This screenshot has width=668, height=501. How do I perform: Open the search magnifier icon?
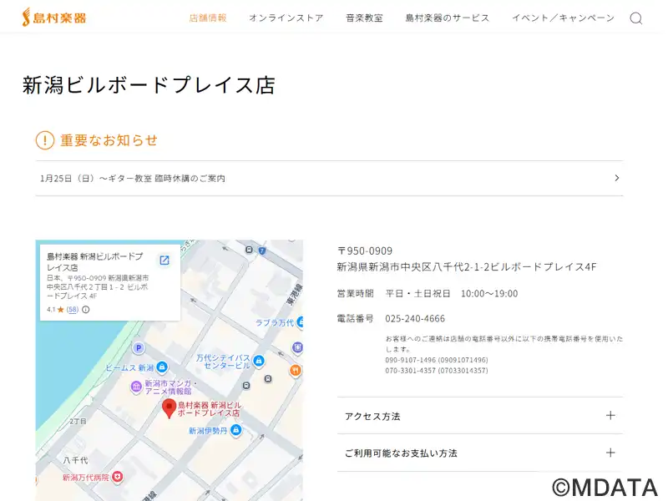pos(635,18)
